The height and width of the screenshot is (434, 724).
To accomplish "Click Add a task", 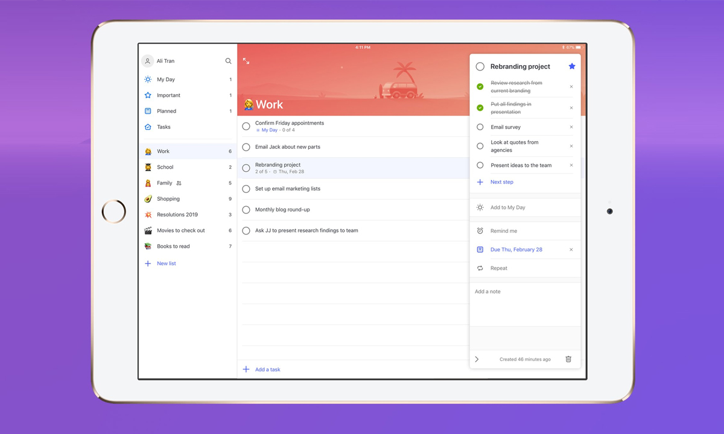I will 268,370.
